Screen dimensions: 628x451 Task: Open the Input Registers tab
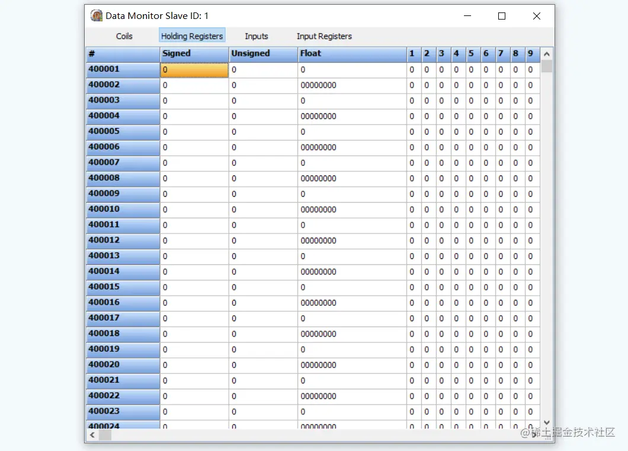(x=324, y=36)
